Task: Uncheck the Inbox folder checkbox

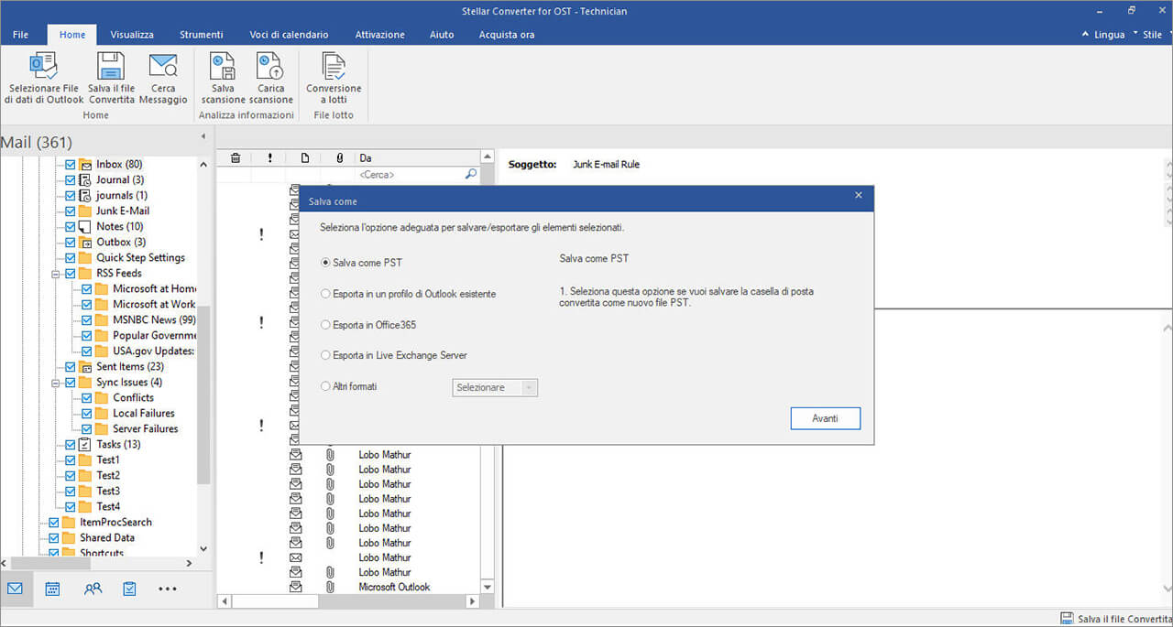Action: [71, 164]
